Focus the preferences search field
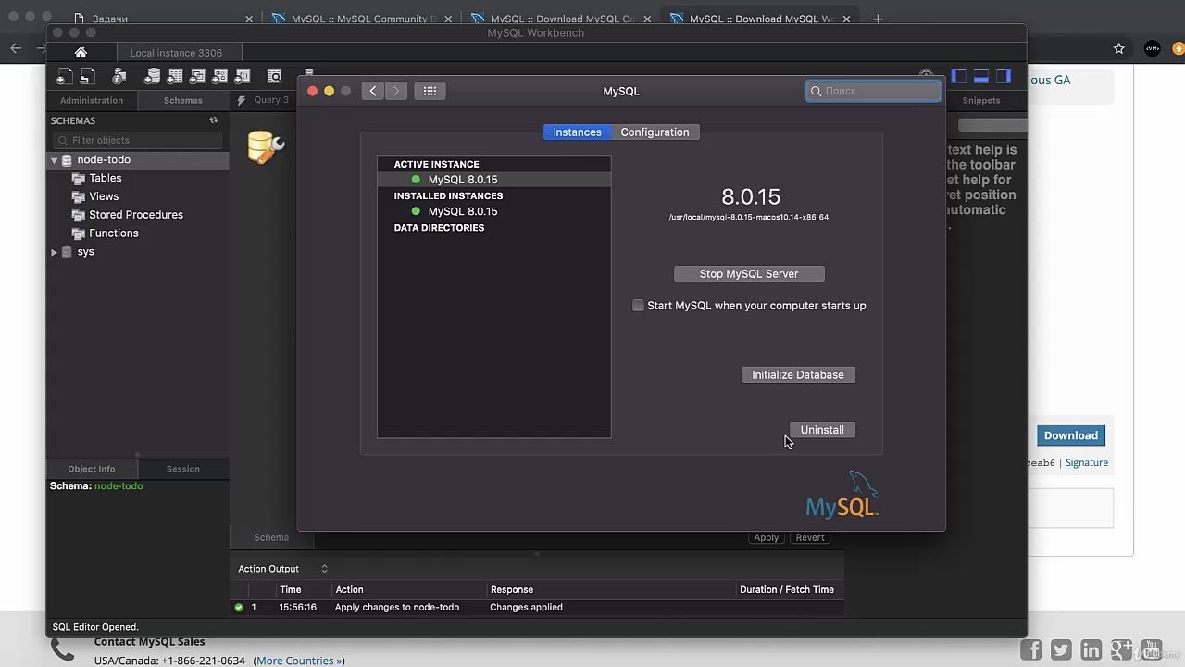Screen dimensions: 1185x667 [873, 91]
